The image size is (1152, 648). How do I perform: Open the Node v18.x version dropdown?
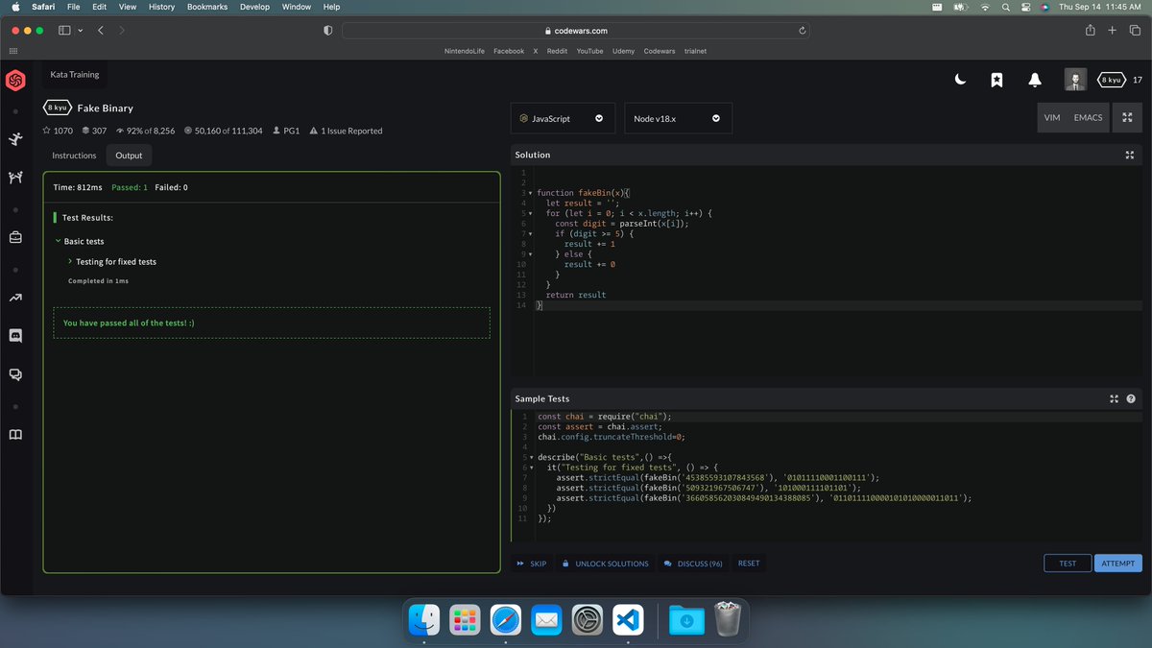pos(678,119)
